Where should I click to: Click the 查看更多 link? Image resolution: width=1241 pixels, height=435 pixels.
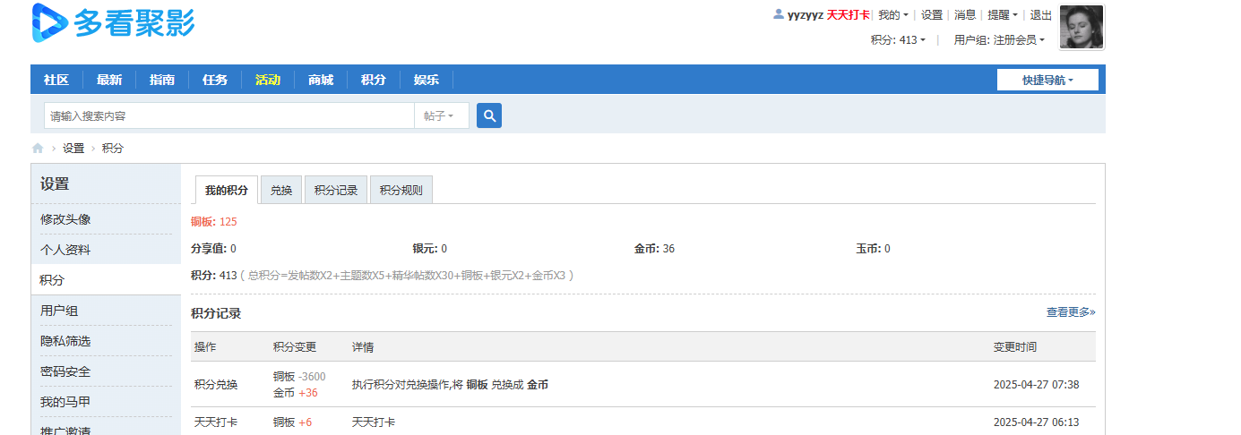[1070, 312]
